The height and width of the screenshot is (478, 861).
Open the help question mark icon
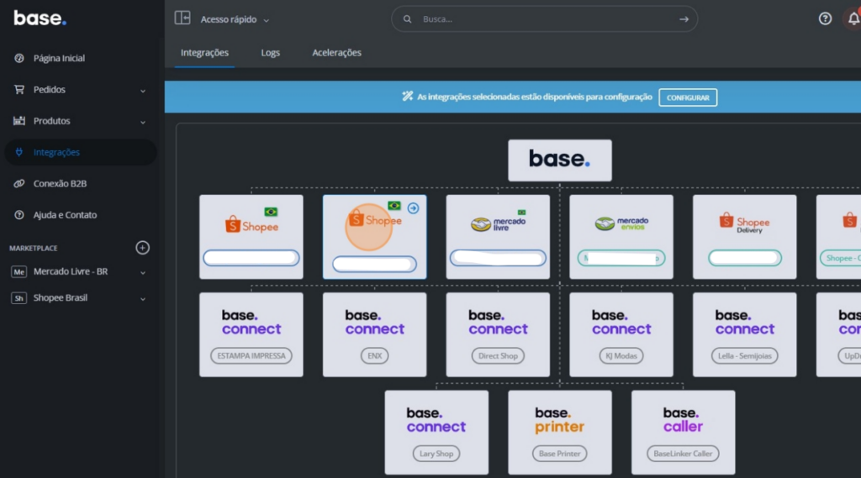[825, 18]
